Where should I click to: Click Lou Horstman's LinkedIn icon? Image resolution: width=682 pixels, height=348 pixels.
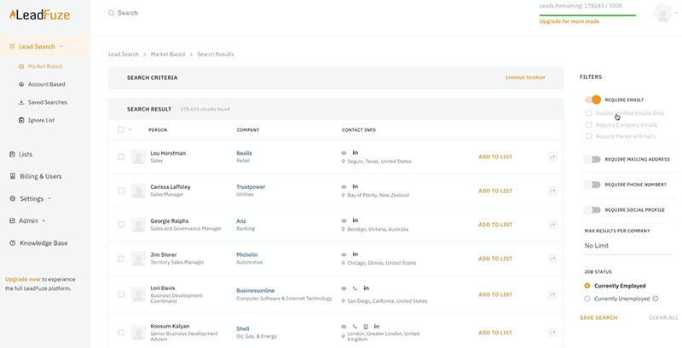click(355, 152)
